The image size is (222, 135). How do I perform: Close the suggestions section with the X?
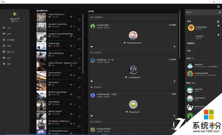coord(218,22)
